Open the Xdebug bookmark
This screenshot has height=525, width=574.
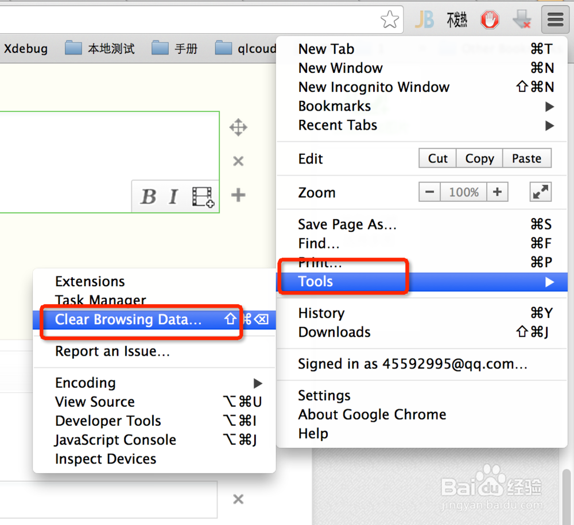25,48
